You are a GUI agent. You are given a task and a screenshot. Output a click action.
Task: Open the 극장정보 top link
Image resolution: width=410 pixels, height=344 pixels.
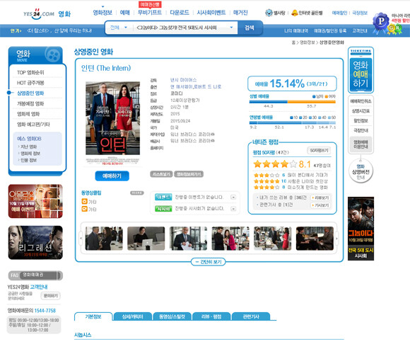(360, 13)
